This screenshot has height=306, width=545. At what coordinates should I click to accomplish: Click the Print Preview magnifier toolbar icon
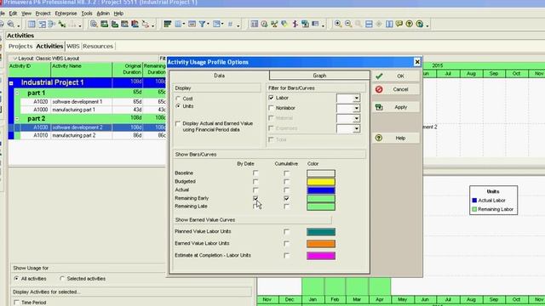[x=11, y=24]
